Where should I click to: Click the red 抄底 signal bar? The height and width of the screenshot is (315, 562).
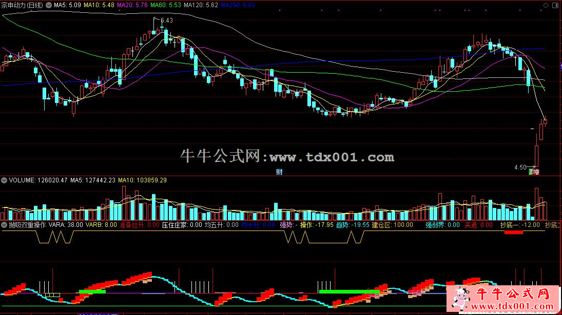[513, 233]
